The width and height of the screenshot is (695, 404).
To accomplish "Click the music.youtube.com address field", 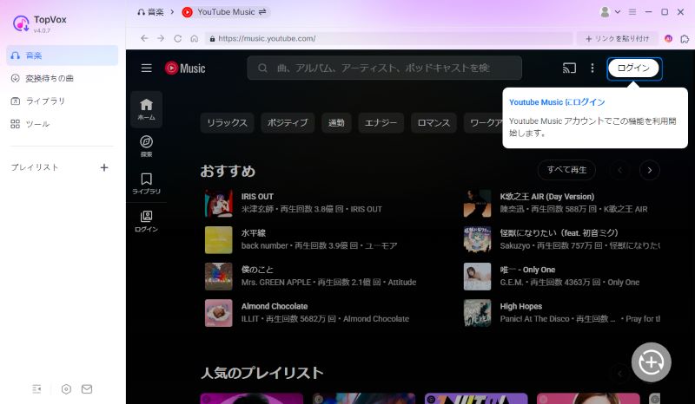I will coord(388,38).
